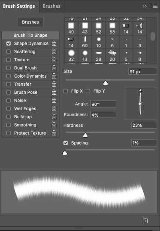
Task: Select the size 5 brush preset
Action: coord(126,56)
